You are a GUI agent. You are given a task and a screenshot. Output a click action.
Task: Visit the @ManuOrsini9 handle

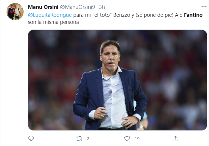[x=77, y=7]
